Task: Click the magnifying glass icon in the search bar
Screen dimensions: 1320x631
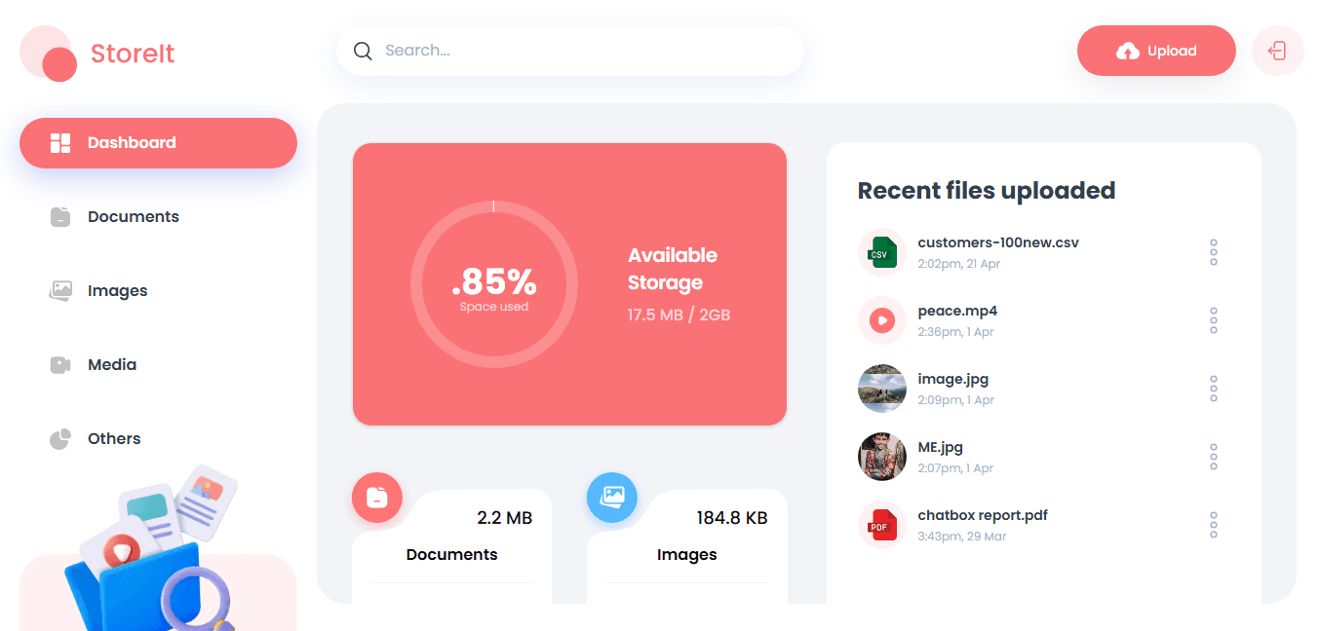Action: [x=363, y=50]
